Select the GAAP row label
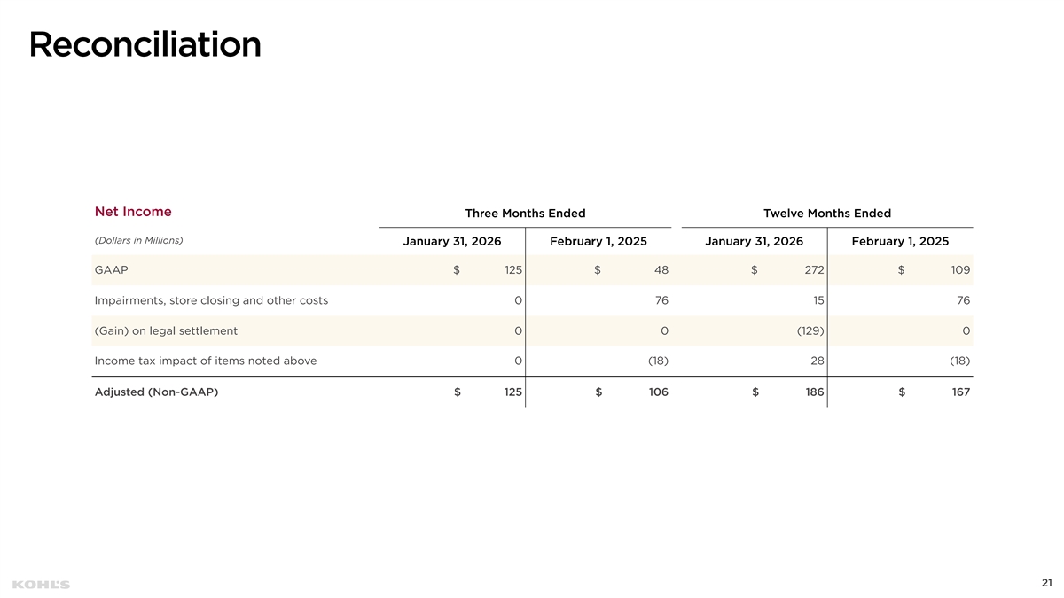 (111, 270)
